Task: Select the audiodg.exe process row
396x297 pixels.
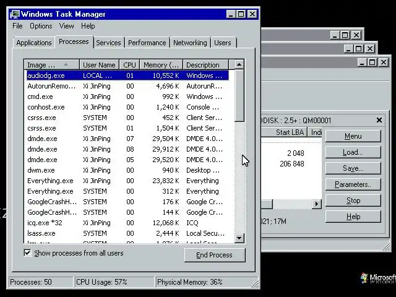Action: pyautogui.click(x=128, y=75)
